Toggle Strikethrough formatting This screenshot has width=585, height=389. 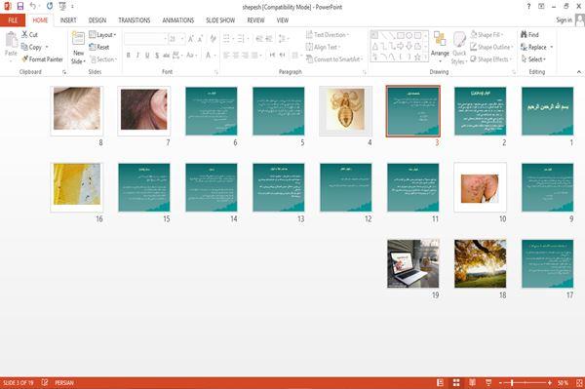pyautogui.click(x=167, y=56)
